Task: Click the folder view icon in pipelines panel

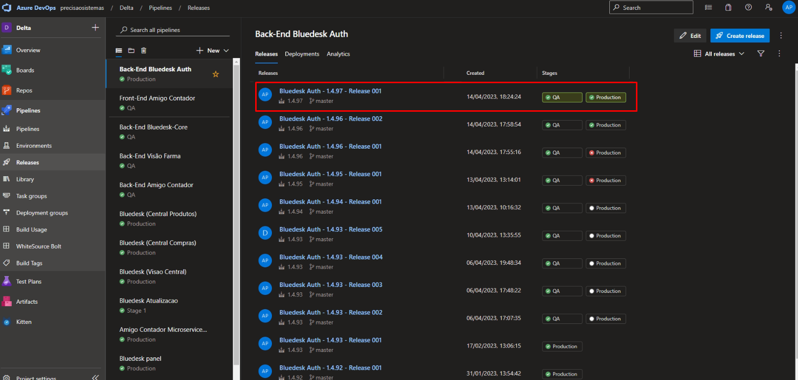Action: tap(131, 50)
